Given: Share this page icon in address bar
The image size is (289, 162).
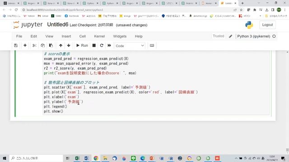Looking at the screenshot, I should [x=235, y=10].
